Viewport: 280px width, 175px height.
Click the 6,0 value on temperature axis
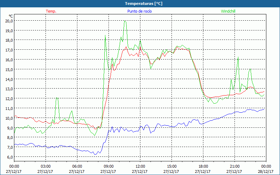[10, 157]
